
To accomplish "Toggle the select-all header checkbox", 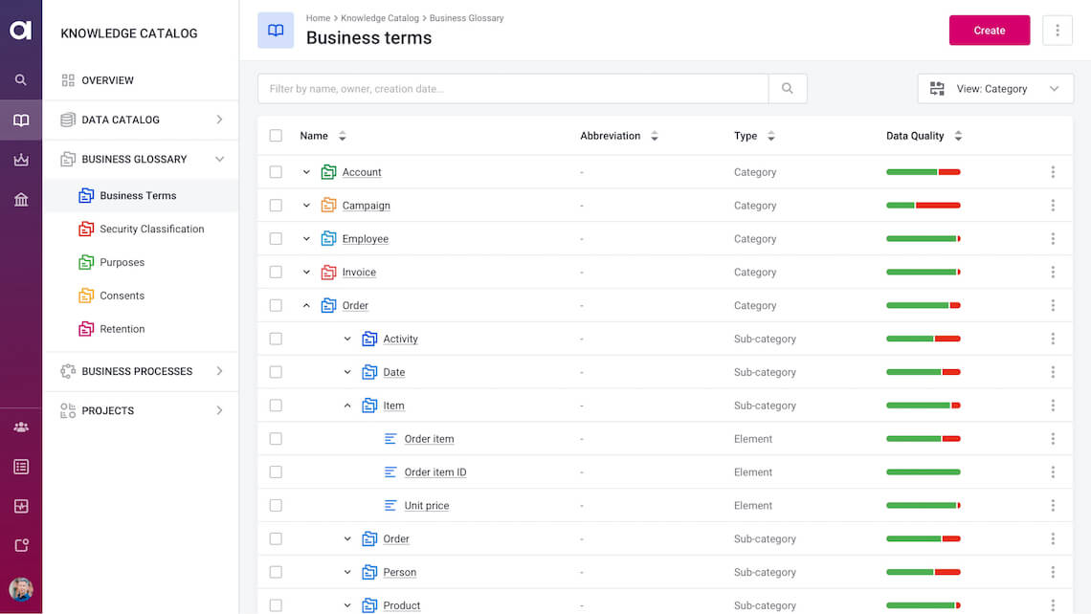I will coord(276,136).
